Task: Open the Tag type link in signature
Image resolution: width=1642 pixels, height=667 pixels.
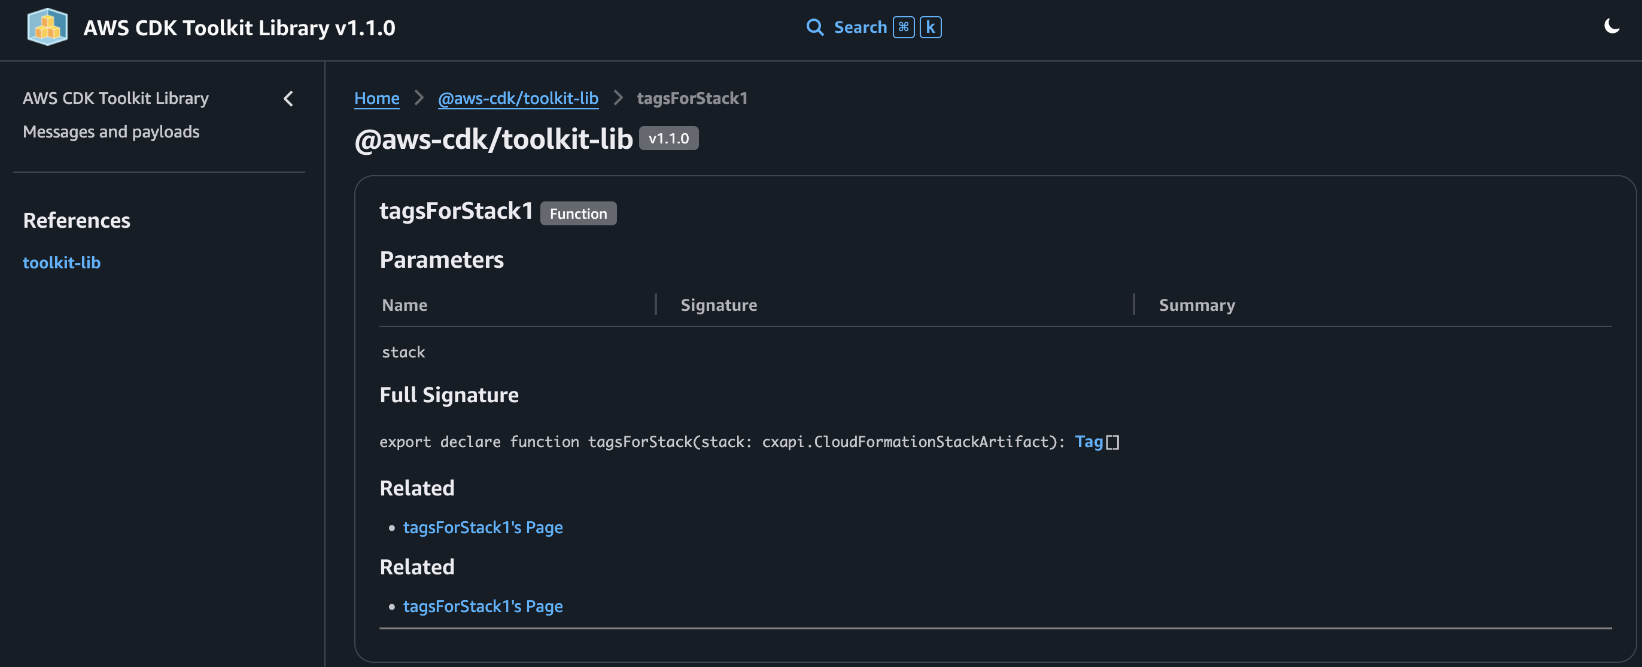Action: 1088,442
